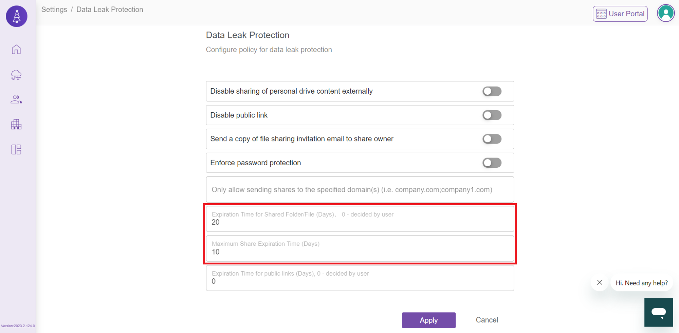Viewport: 679px width, 333px height.
Task: Toggle disable sharing of personal drive externally
Action: [x=492, y=91]
